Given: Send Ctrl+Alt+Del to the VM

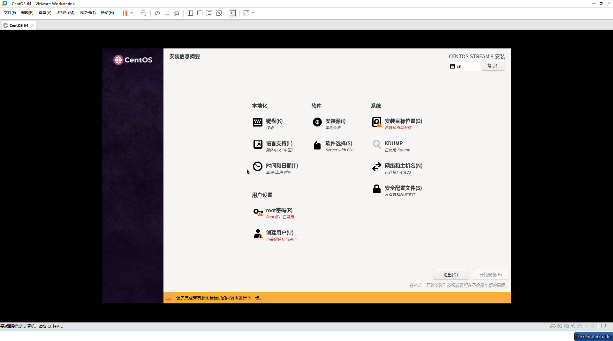Looking at the screenshot, I should pyautogui.click(x=144, y=13).
